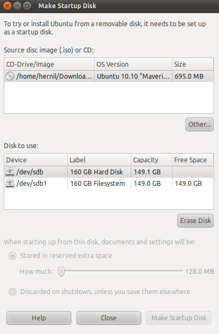Open the Other... button to browse images
The image size is (219, 334).
(x=199, y=124)
